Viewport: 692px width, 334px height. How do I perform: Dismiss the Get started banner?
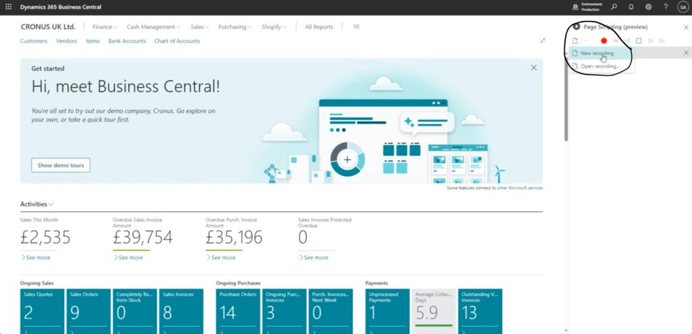tap(534, 67)
